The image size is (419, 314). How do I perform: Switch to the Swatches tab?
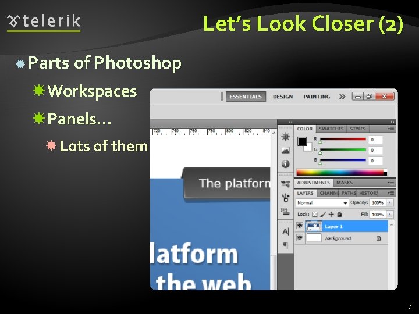coord(331,129)
